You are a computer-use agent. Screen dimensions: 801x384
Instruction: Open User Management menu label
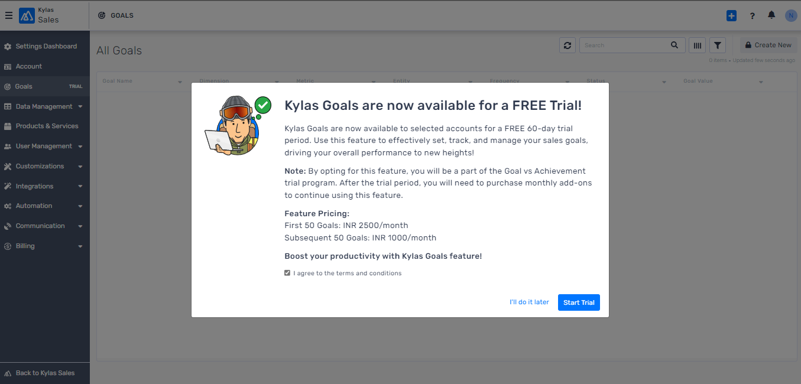click(44, 146)
